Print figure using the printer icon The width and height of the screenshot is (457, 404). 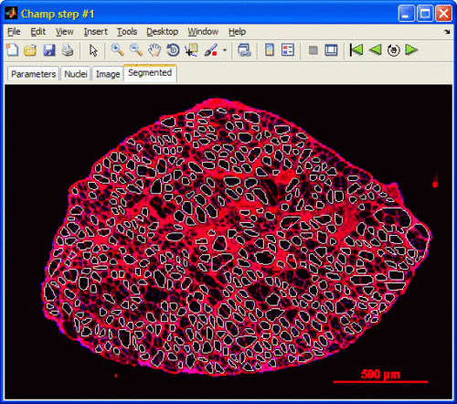point(68,49)
